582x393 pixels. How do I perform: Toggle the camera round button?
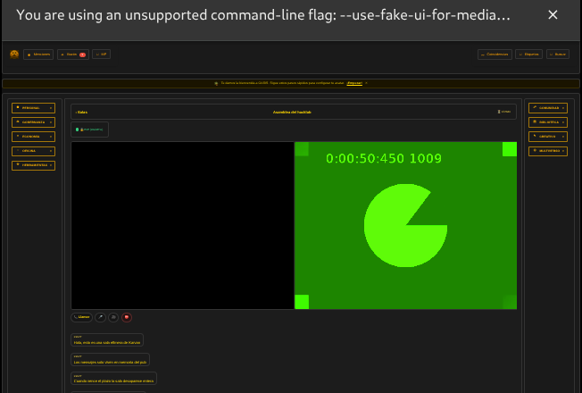pos(113,317)
